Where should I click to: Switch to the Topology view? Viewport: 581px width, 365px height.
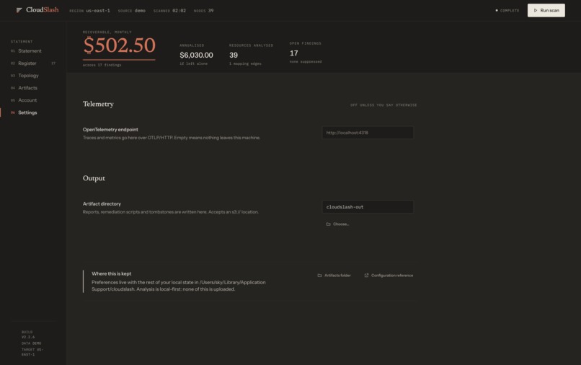[28, 76]
